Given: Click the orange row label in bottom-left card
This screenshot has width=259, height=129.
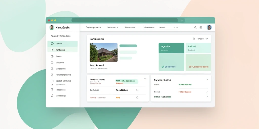Looking at the screenshot, I should point(98,98).
